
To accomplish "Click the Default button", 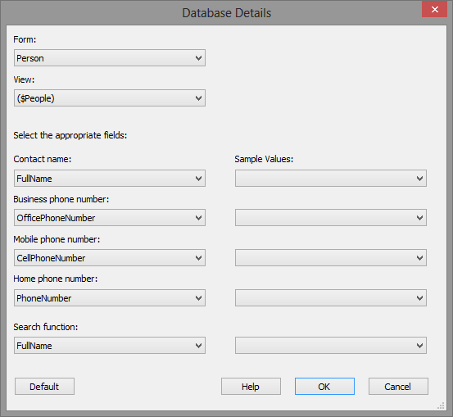I will click(x=44, y=387).
